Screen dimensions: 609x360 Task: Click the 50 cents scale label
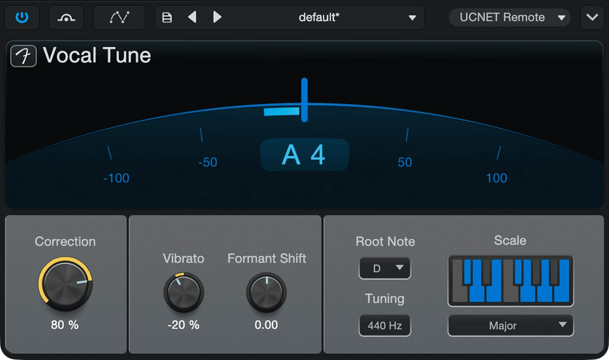[x=405, y=162]
